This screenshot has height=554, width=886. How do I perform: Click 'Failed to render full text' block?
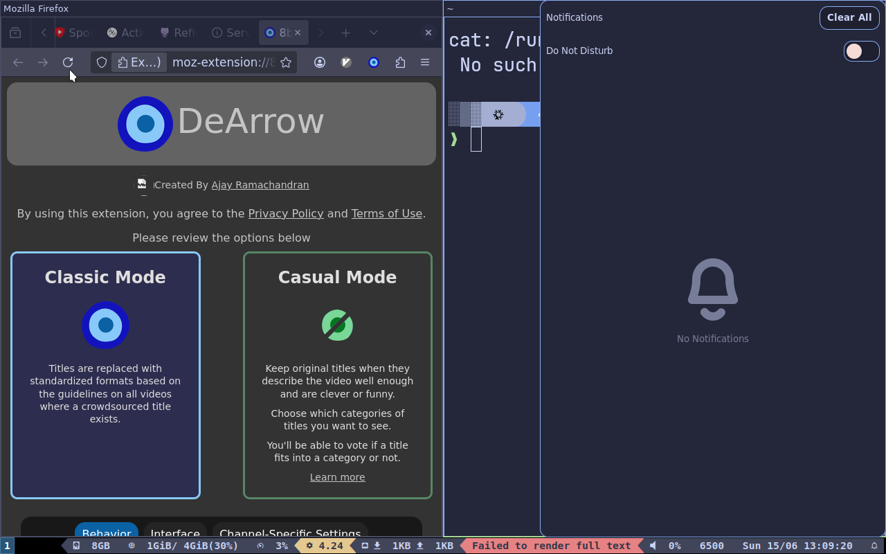click(552, 546)
